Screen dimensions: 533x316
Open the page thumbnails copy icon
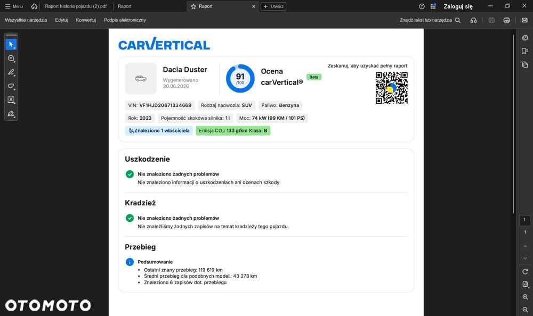[525, 64]
